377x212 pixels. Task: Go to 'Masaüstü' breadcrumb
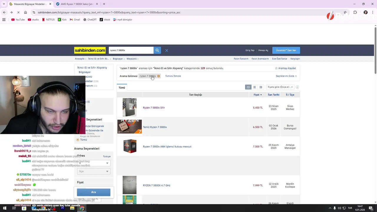pos(132,59)
